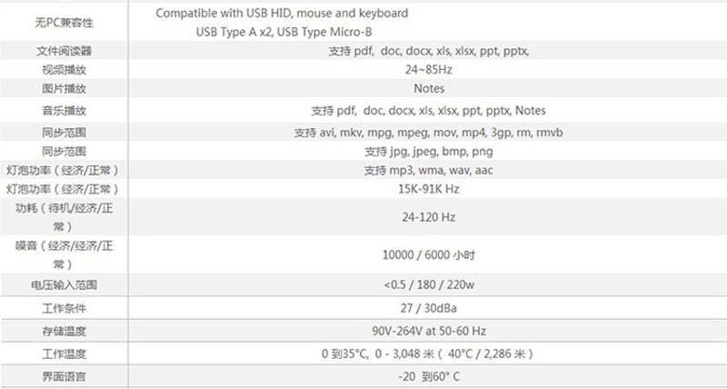Select the 视频播放 row label
Screen dimensions: 727x389
63,70
